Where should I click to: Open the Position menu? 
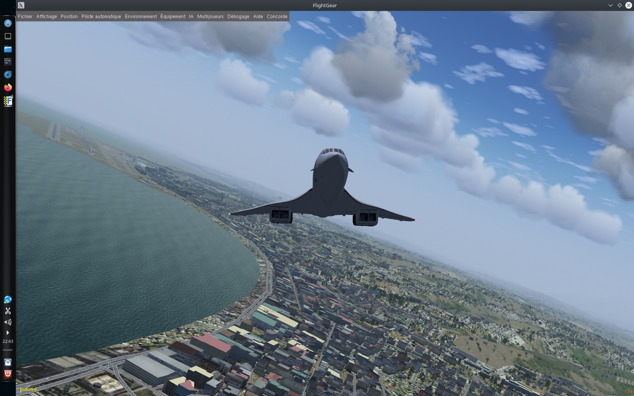coord(69,17)
